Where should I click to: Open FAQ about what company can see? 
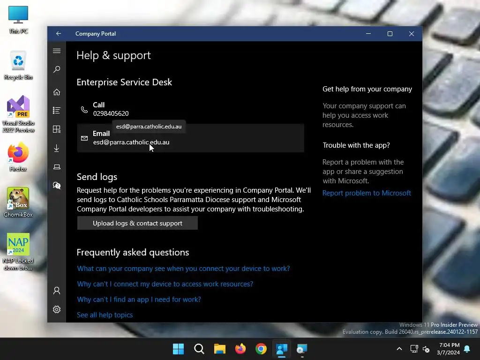point(183,269)
